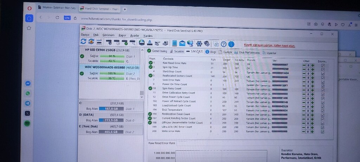360x162 pixels.
Task: Switch to the Günlük tab
Action: pyautogui.click(x=225, y=52)
